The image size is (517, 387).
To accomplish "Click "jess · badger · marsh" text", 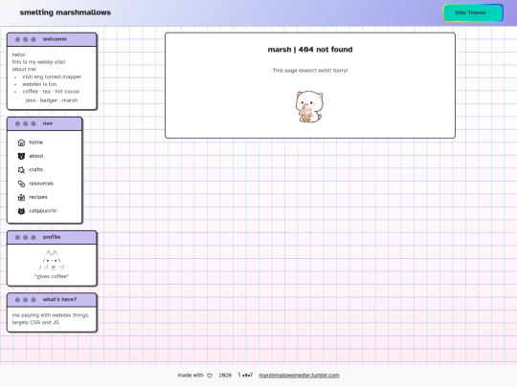I will click(x=52, y=100).
